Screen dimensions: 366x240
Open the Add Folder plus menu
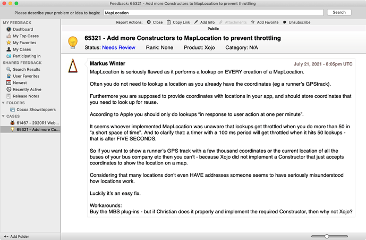(x=6, y=236)
